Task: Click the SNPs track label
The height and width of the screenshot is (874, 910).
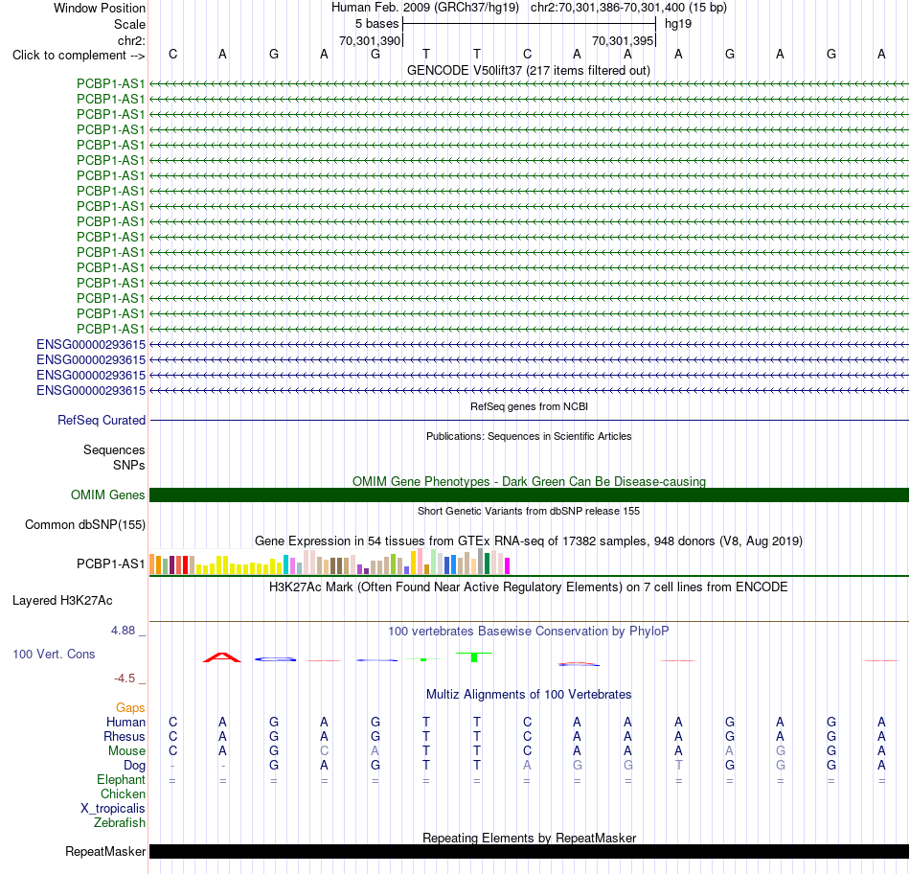Action: tap(129, 465)
